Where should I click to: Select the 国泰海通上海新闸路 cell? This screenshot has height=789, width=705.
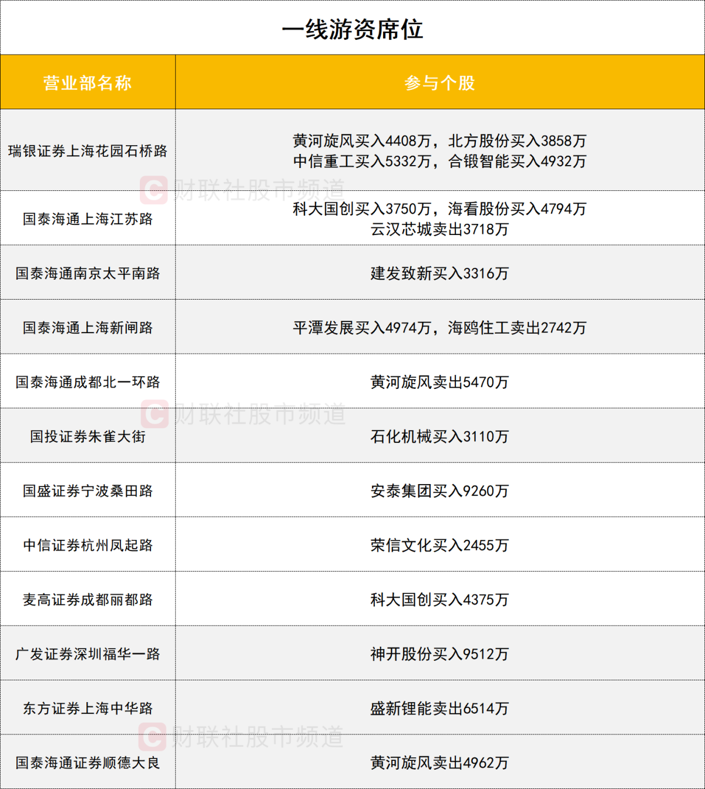click(x=88, y=328)
